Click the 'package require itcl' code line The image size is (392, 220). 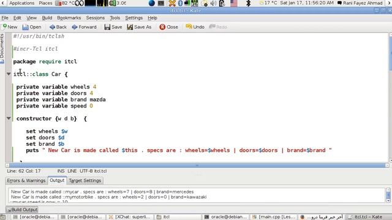point(45,62)
